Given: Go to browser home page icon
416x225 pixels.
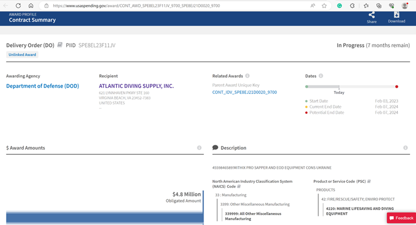Looking at the screenshot, I should [31, 6].
